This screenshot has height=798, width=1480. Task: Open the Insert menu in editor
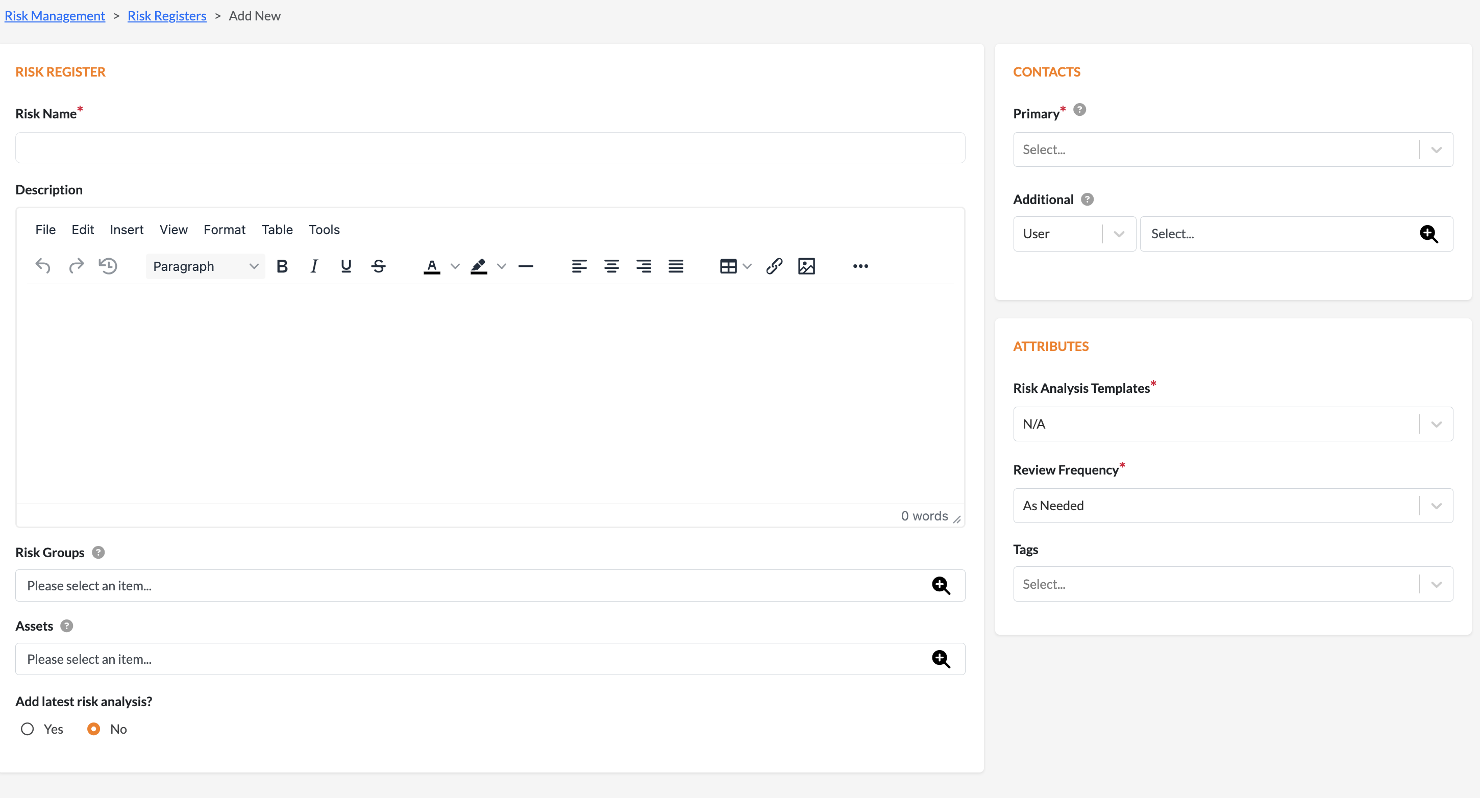point(127,230)
